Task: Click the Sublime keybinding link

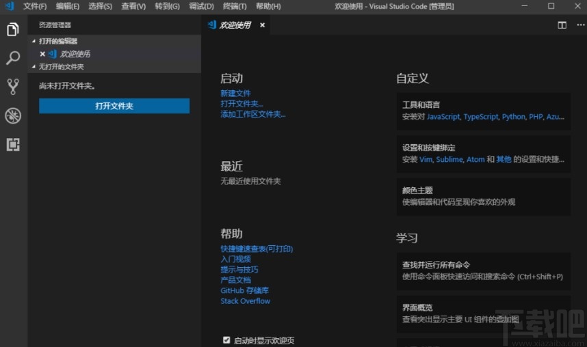Action: click(449, 159)
